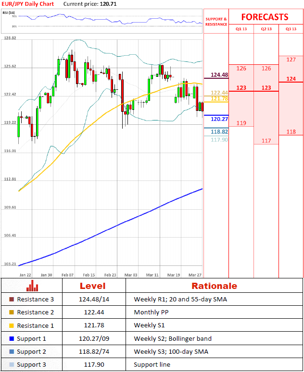Screen dimensions: 304x372
Task: Click Q3 13 forecast high value 127
Action: pos(291,60)
